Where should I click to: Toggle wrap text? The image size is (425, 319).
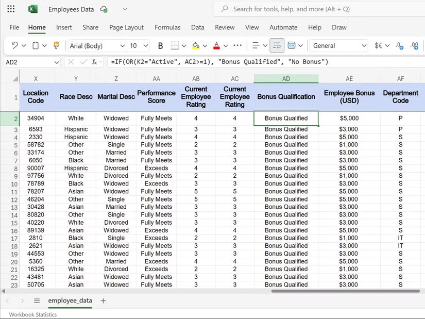(x=277, y=45)
